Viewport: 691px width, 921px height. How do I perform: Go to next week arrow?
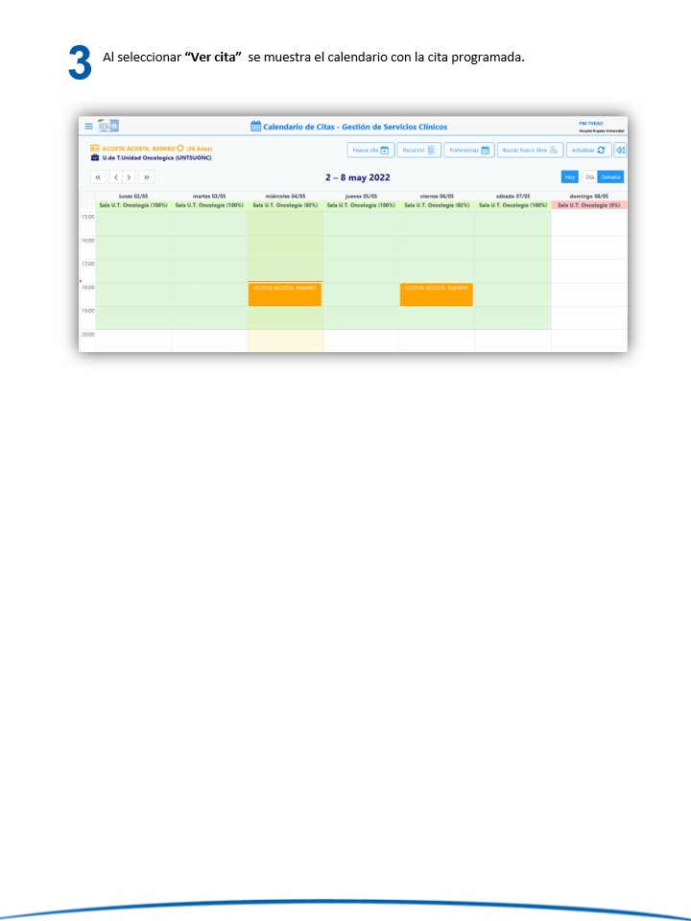pyautogui.click(x=129, y=177)
